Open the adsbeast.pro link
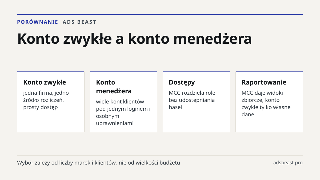Screen dimensions: 320x180 (288, 163)
